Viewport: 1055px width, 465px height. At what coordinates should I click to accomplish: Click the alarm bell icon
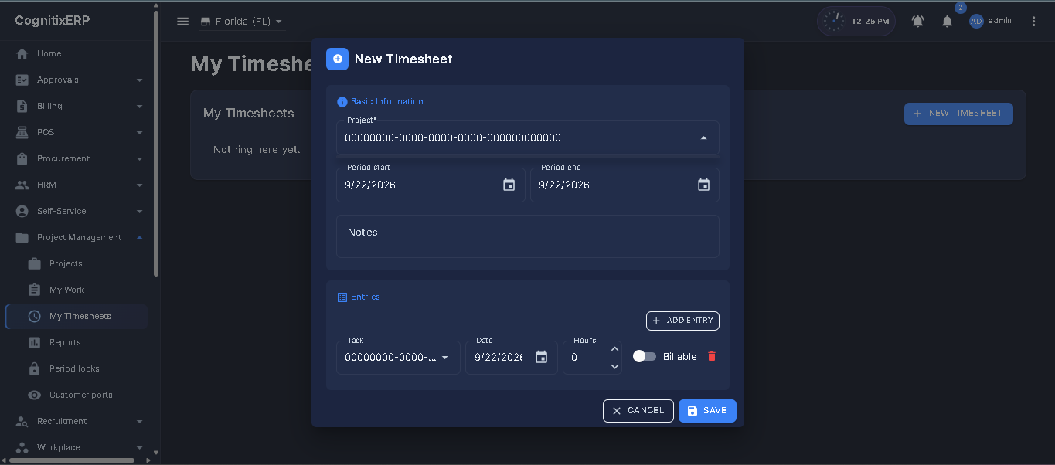(917, 22)
